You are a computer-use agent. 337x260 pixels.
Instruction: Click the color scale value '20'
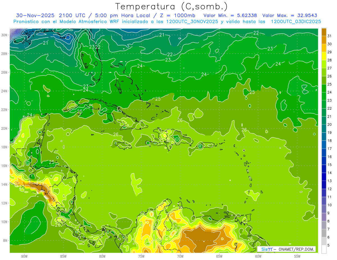point(329,125)
